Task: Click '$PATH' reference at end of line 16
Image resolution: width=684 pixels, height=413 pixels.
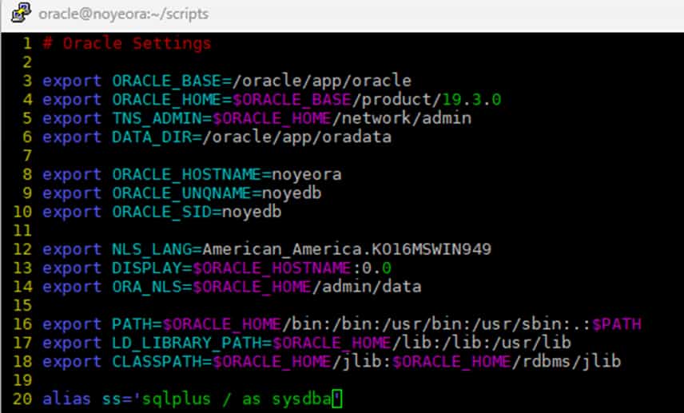Action: coord(616,324)
